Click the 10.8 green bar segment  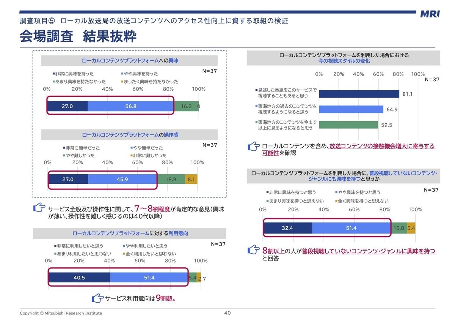[399, 228]
